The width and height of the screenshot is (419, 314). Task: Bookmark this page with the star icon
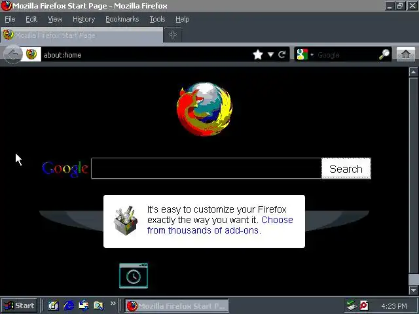[x=258, y=55]
